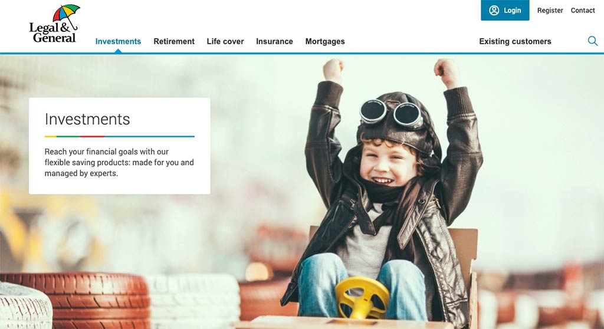The height and width of the screenshot is (329, 604).
Task: Click the blue Login button
Action: (x=505, y=11)
